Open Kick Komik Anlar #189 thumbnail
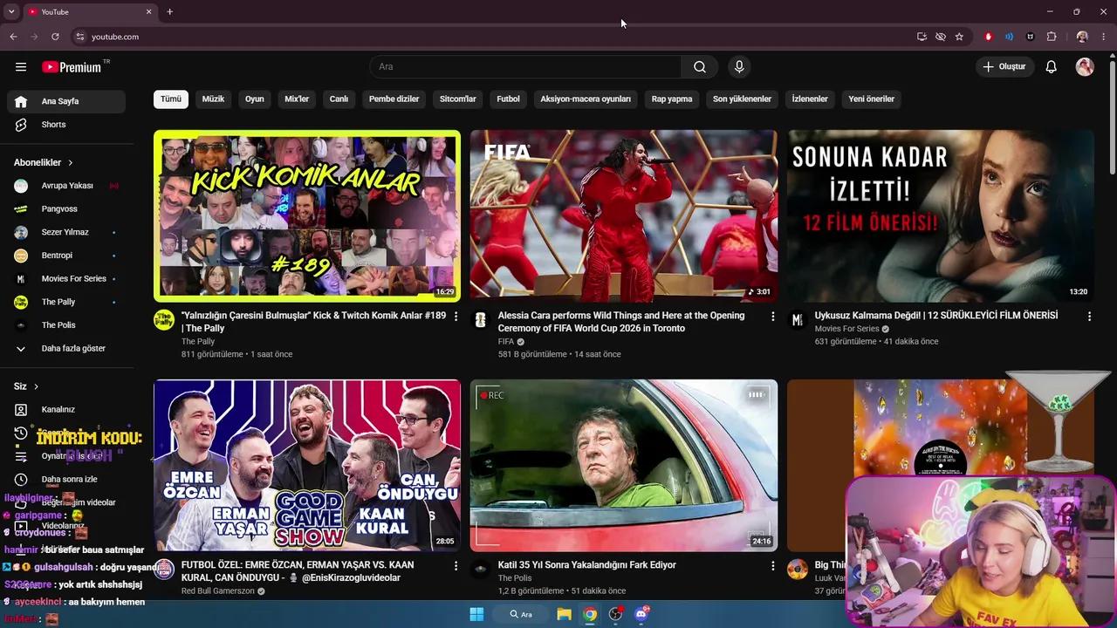The height and width of the screenshot is (628, 1117). coord(307,215)
